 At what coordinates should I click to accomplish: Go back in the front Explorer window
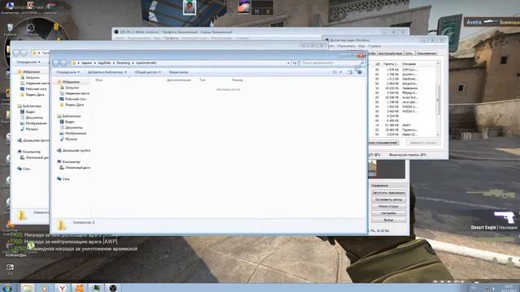coord(56,63)
